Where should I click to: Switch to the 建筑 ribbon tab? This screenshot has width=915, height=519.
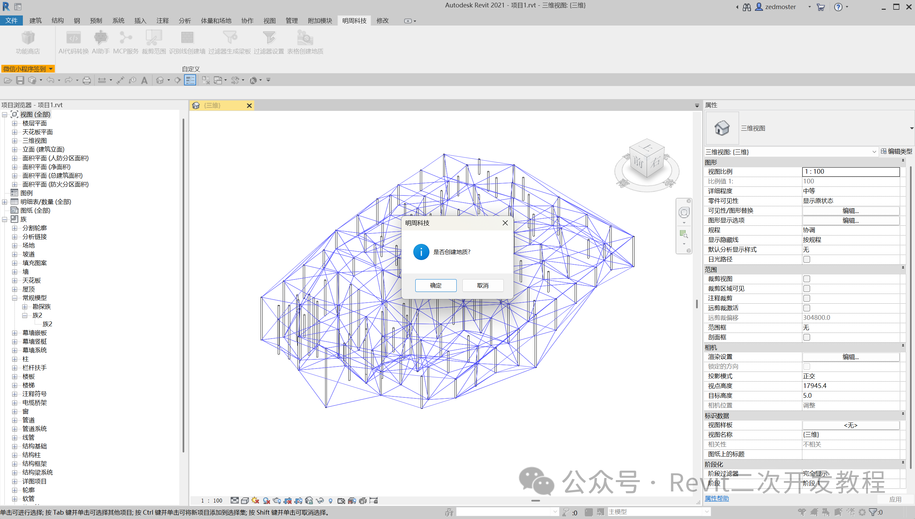click(35, 21)
